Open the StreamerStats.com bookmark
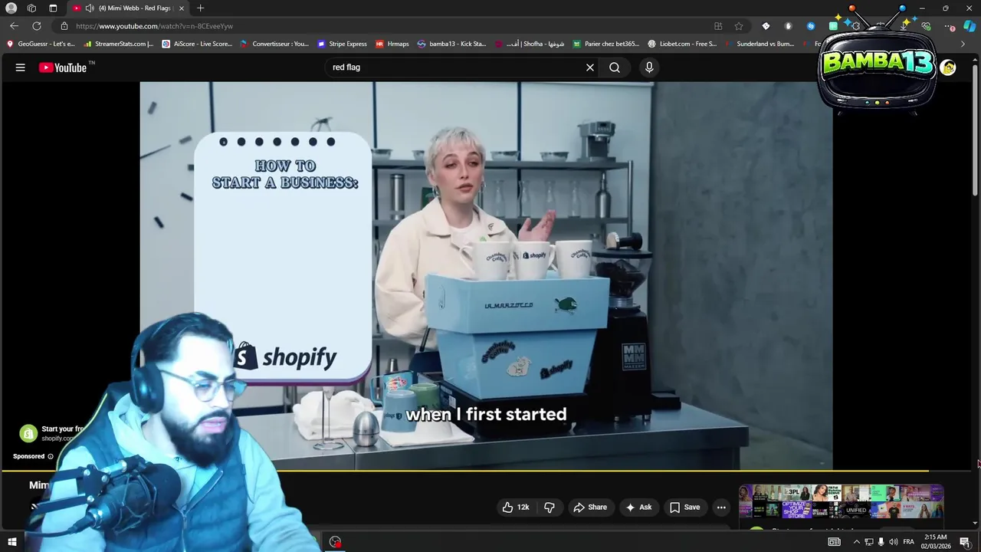 tap(119, 44)
